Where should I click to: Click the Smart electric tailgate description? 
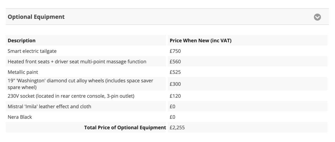[32, 51]
